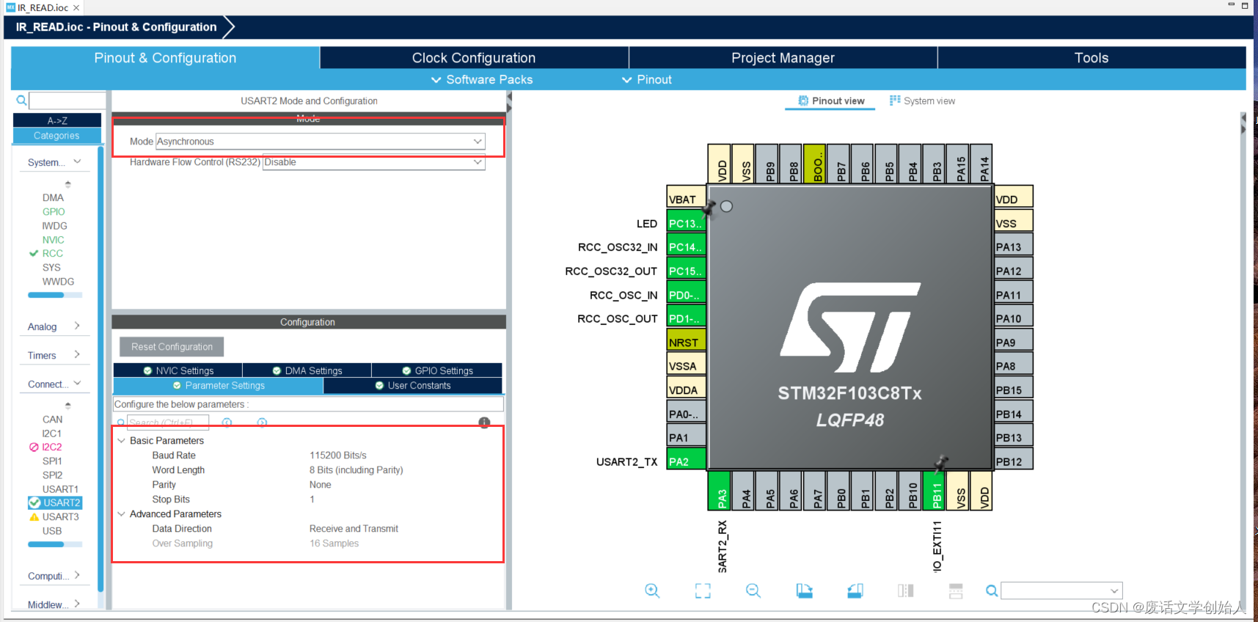
Task: Zoom out of the pinout view
Action: [753, 590]
